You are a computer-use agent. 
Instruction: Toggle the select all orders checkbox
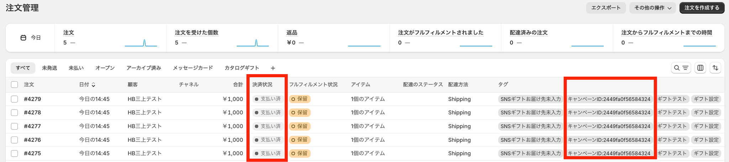click(x=14, y=85)
